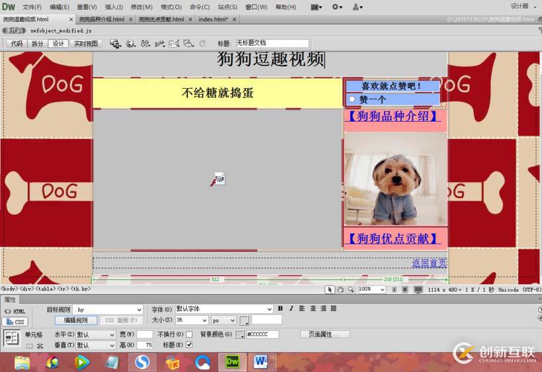
Task: Click the tablet size icon in the status bar
Action: (x=405, y=290)
